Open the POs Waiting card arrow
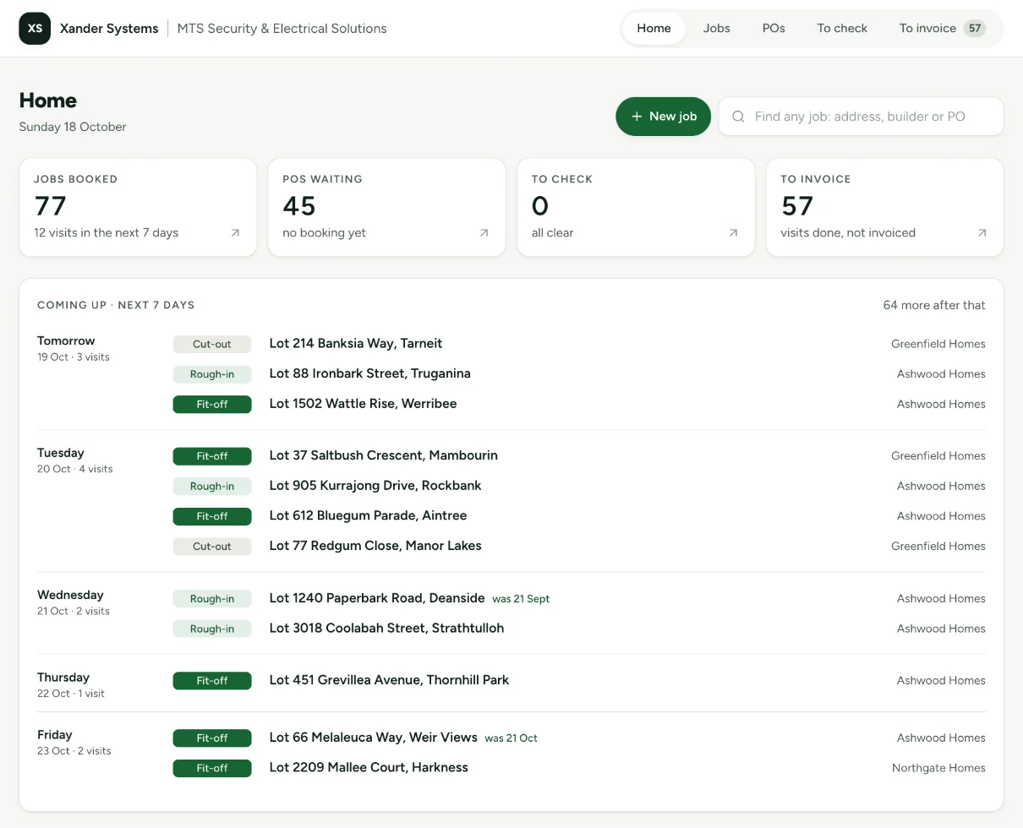The image size is (1023, 828). [484, 233]
